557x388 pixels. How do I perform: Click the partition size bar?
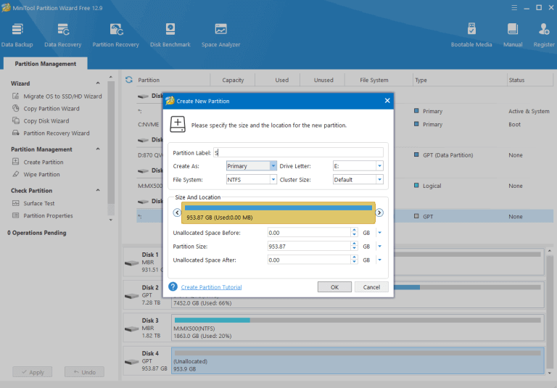click(x=278, y=212)
